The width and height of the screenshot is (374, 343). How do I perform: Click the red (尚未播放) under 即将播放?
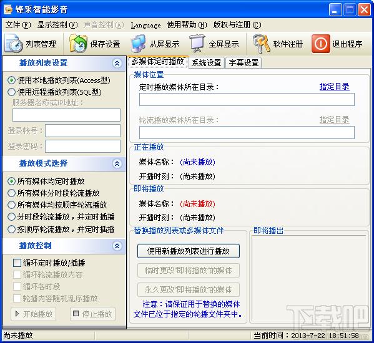click(197, 204)
